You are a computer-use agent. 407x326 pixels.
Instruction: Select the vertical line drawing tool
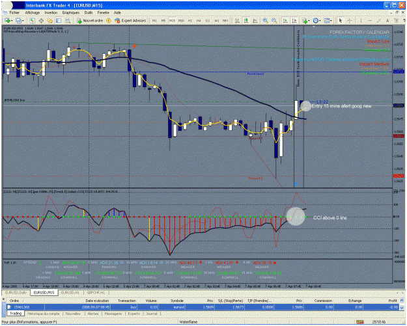(361, 20)
